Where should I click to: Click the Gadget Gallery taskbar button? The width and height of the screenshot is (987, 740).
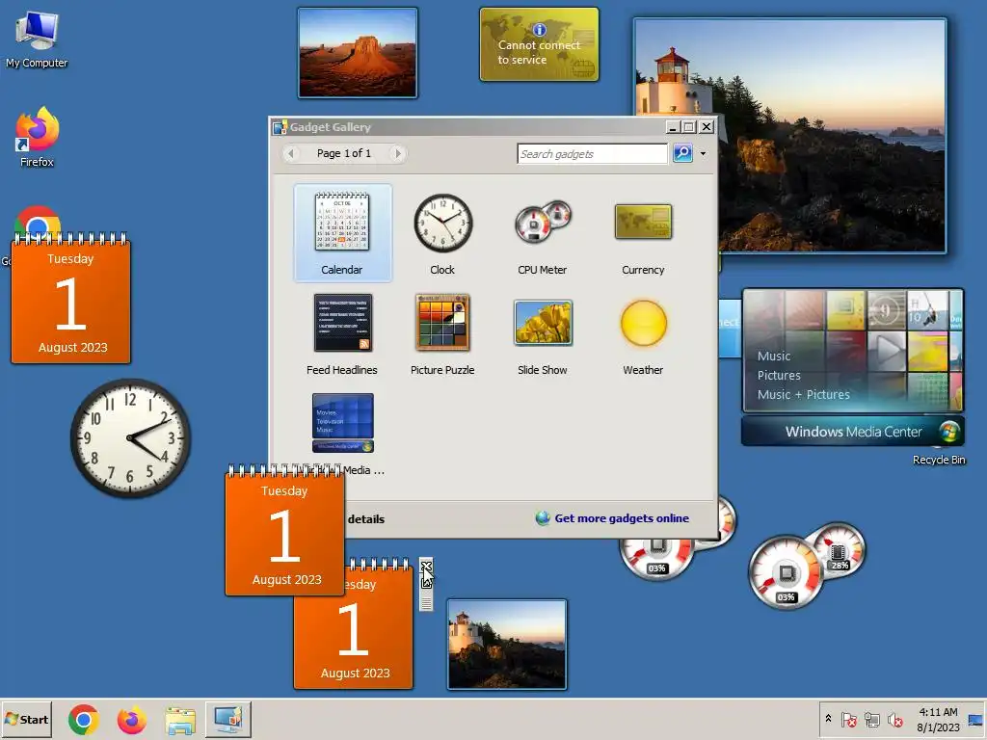227,719
